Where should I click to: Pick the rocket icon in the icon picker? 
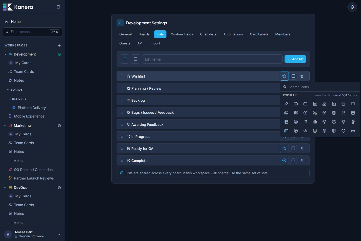[x=286, y=104]
